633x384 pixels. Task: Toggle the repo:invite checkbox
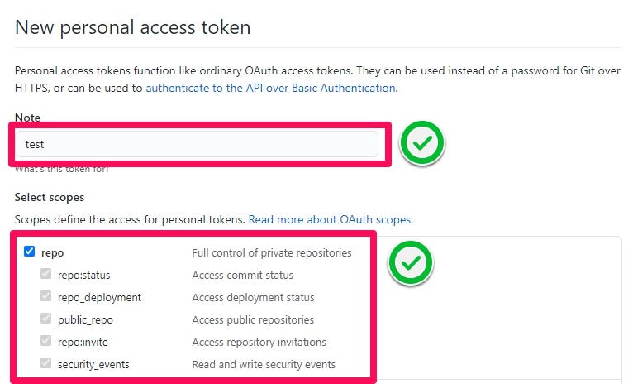tap(46, 340)
